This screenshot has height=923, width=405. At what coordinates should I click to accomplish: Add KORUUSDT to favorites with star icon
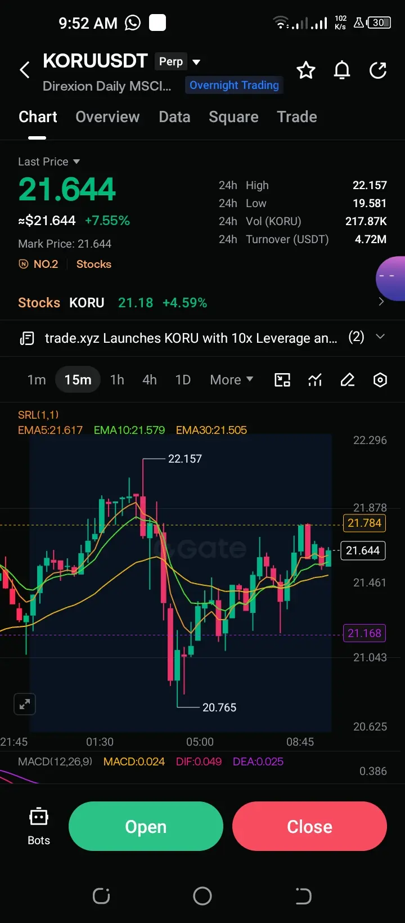point(305,70)
